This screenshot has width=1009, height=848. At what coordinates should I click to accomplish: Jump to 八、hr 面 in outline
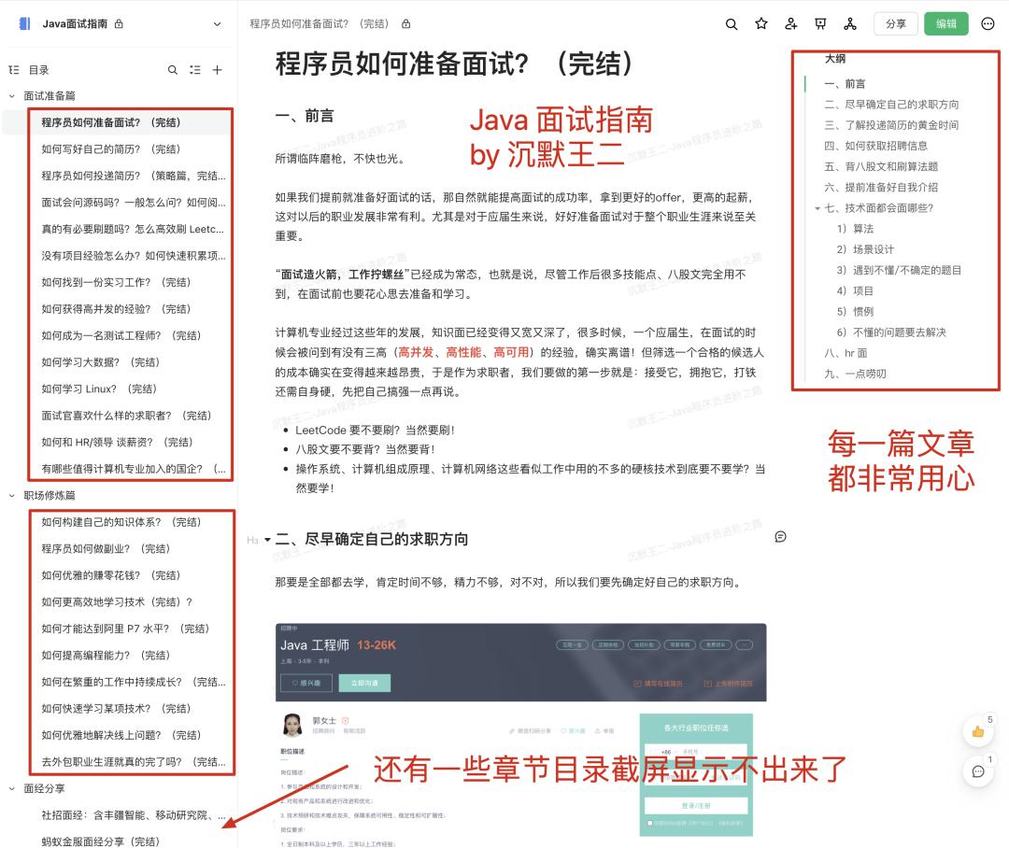(x=846, y=353)
